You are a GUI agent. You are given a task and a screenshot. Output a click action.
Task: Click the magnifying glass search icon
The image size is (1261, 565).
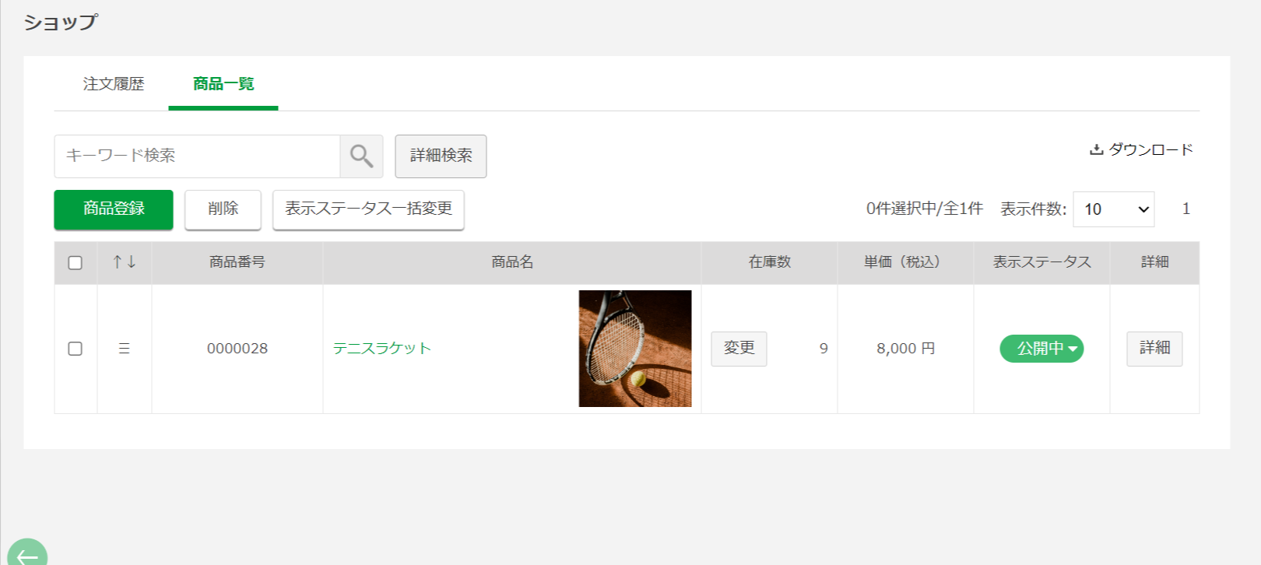(361, 156)
